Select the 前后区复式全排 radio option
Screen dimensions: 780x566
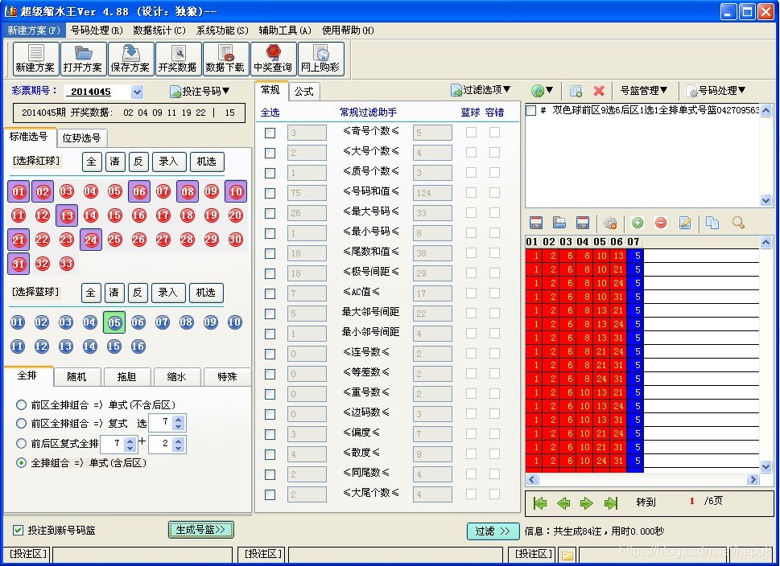(x=21, y=443)
